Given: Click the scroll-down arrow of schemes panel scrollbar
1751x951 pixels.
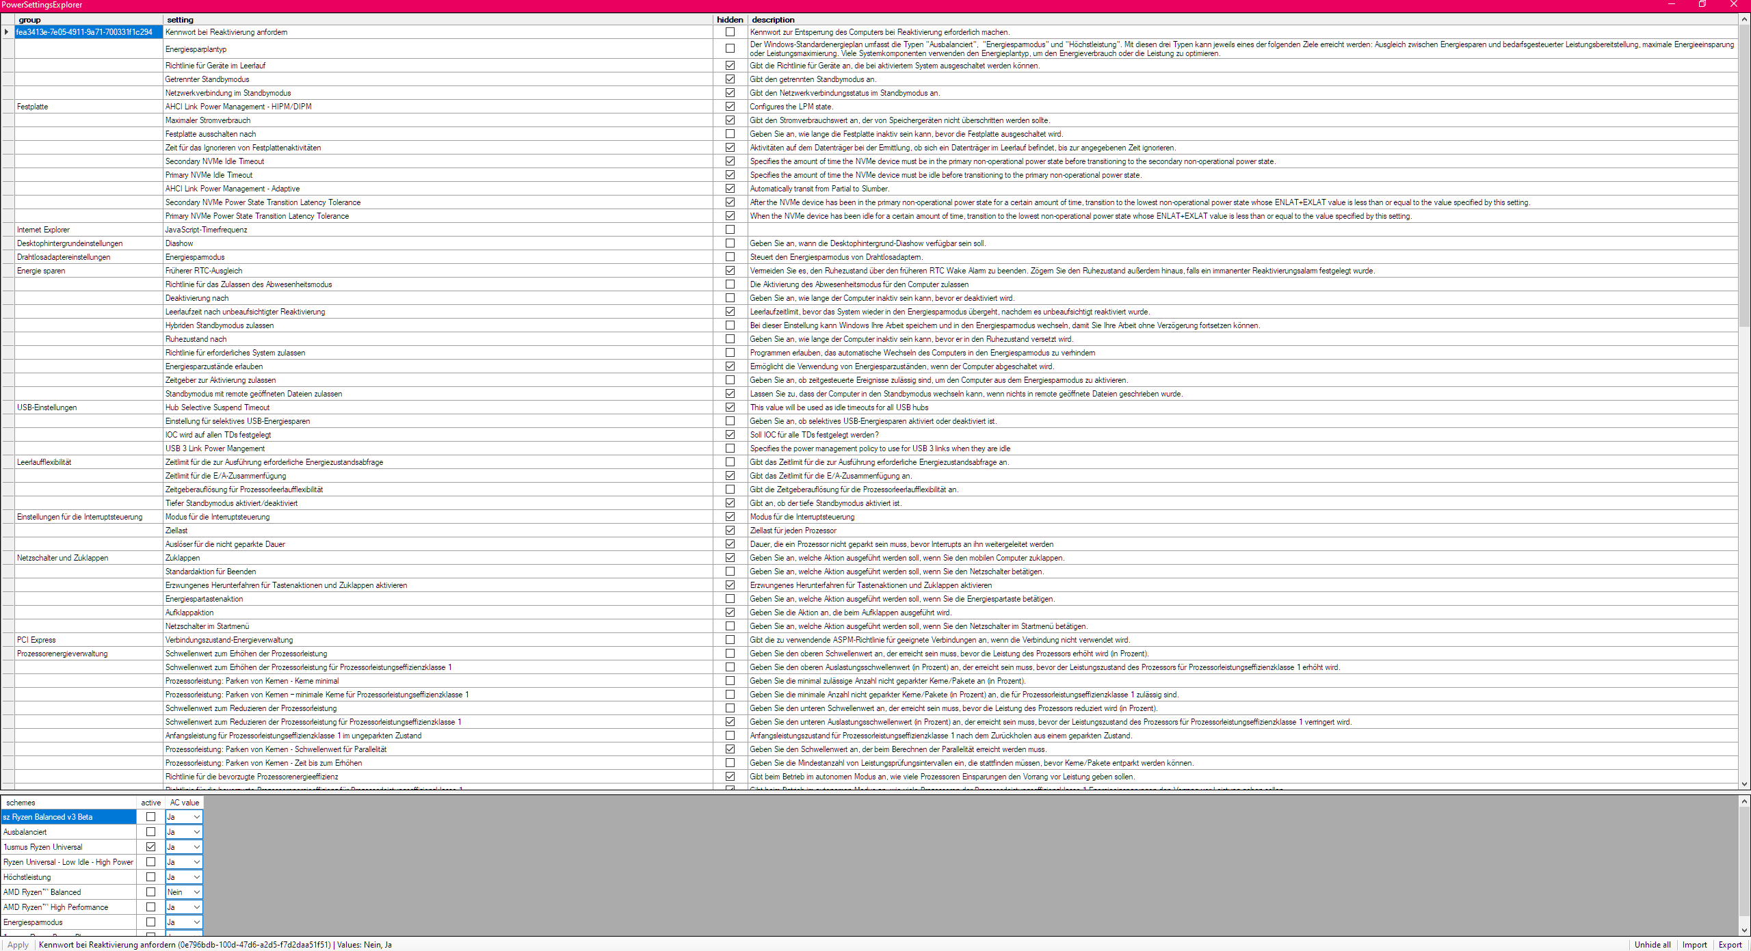Looking at the screenshot, I should click(x=1744, y=930).
